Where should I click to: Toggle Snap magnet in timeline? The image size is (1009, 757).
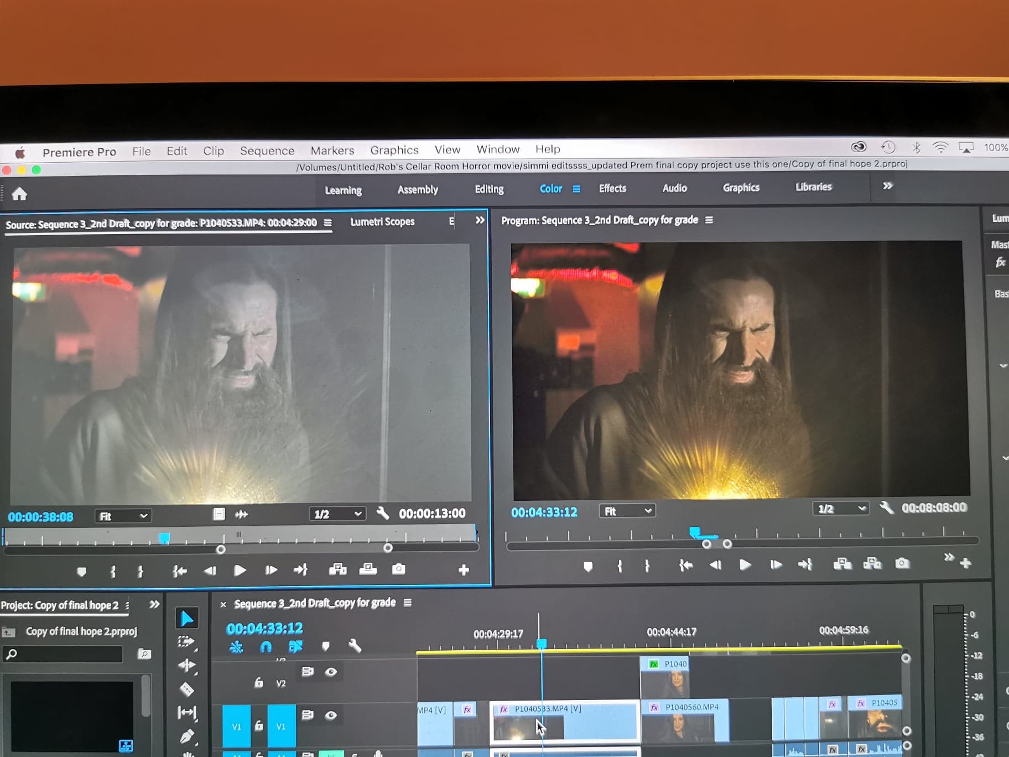266,646
